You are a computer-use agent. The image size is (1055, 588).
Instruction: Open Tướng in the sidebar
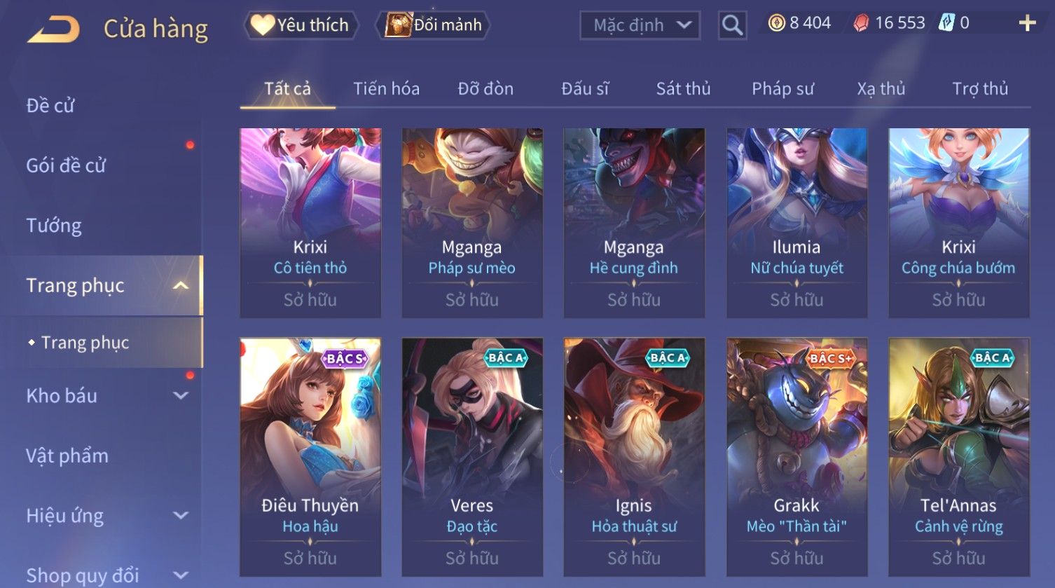click(54, 226)
